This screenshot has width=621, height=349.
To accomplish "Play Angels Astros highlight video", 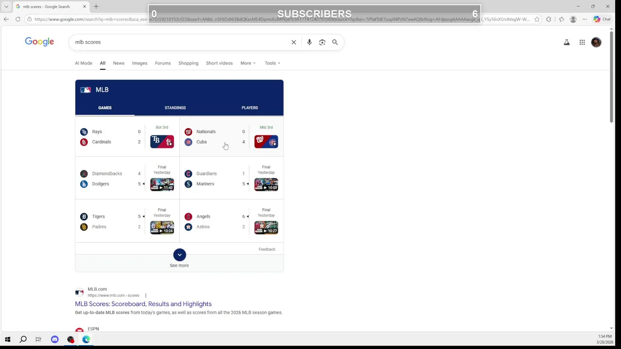I will [266, 228].
